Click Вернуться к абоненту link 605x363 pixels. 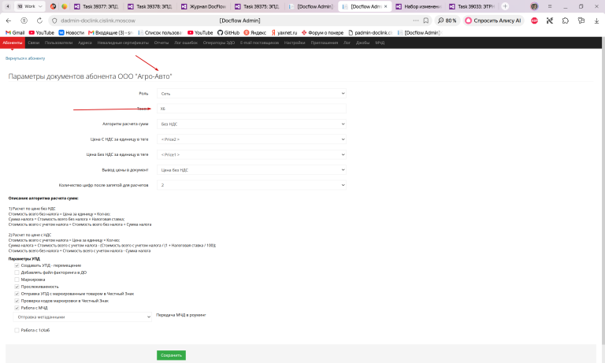coord(25,58)
